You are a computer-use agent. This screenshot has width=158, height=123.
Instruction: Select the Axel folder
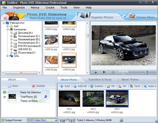point(16,26)
